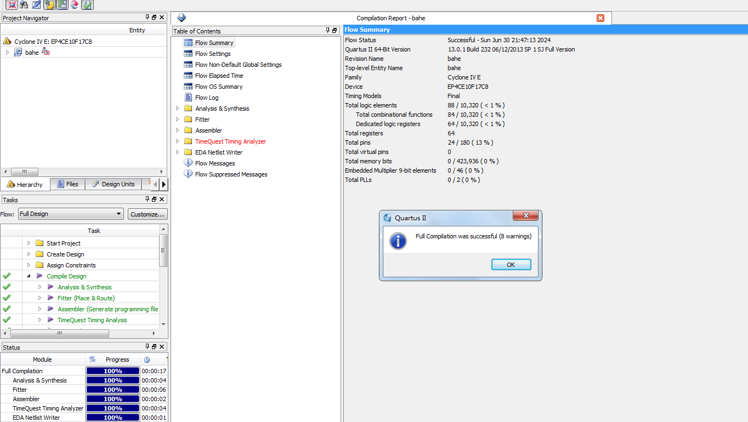This screenshot has width=748, height=422.
Task: Expand Analysis & Synthesis folder in Table of Contents
Action: click(177, 109)
